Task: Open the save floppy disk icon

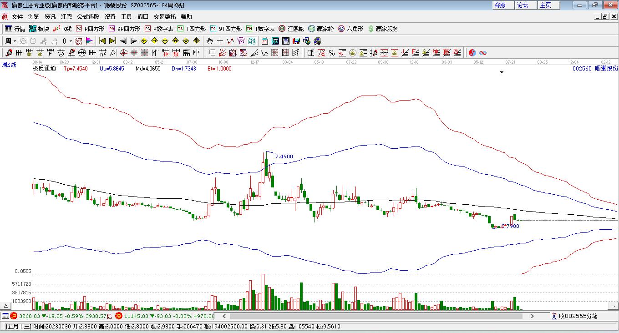Action: (x=296, y=41)
